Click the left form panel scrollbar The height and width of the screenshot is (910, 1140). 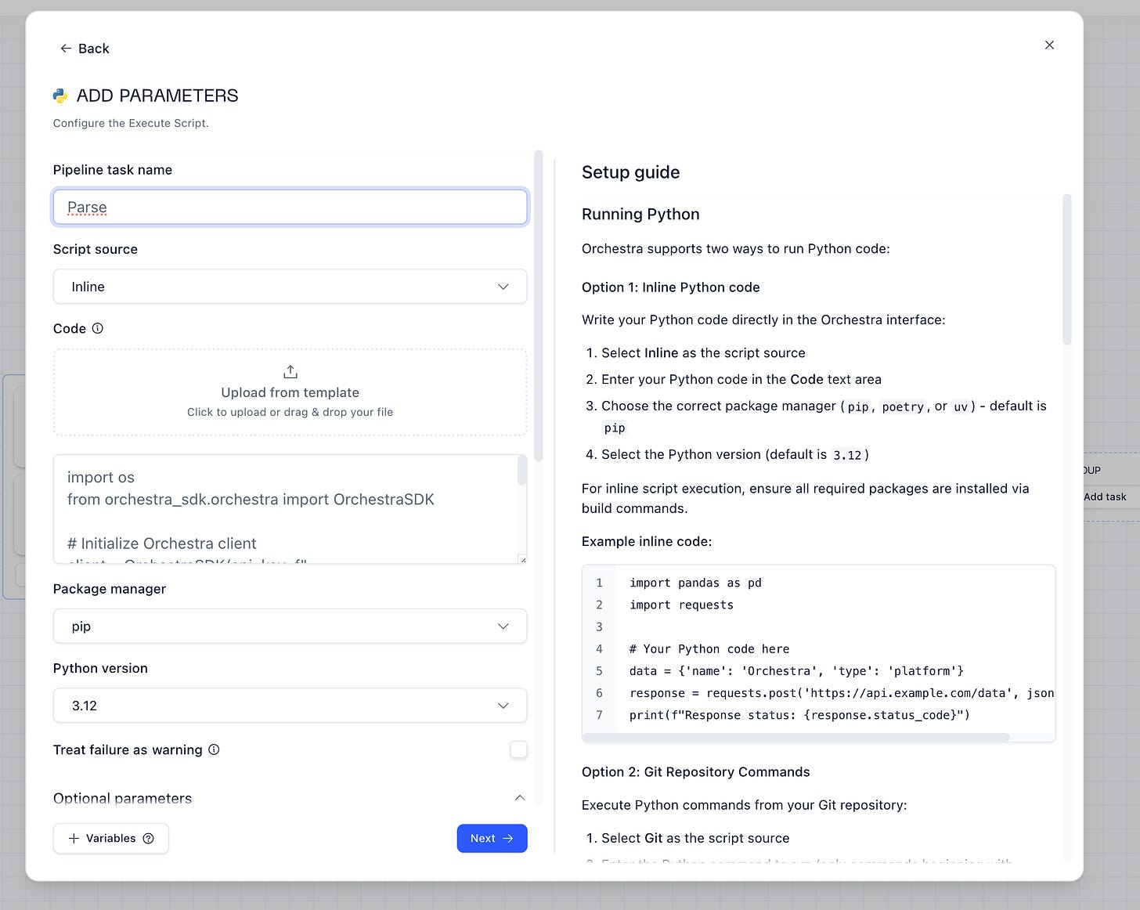539,305
